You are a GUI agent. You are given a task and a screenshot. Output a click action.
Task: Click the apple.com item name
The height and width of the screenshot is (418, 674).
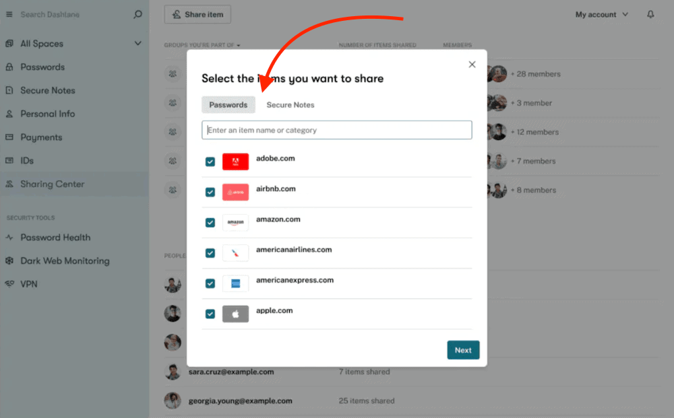(x=274, y=311)
